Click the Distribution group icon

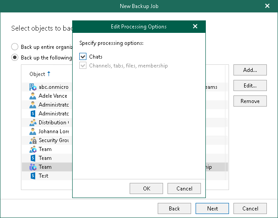(33, 123)
